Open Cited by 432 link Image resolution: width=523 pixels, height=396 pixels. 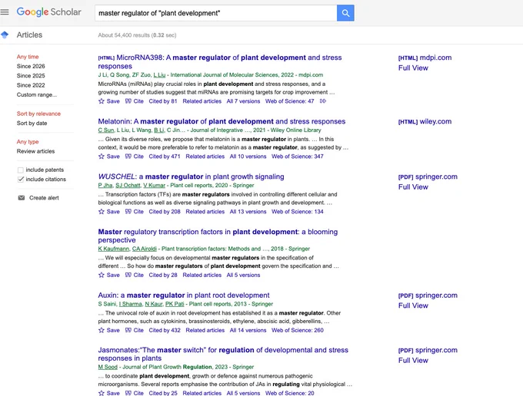click(165, 330)
